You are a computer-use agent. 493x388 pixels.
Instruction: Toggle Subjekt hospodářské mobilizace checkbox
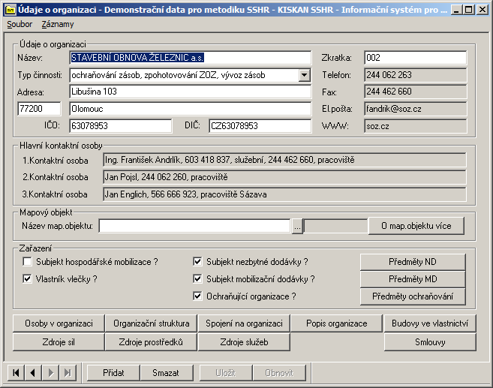[27, 262]
